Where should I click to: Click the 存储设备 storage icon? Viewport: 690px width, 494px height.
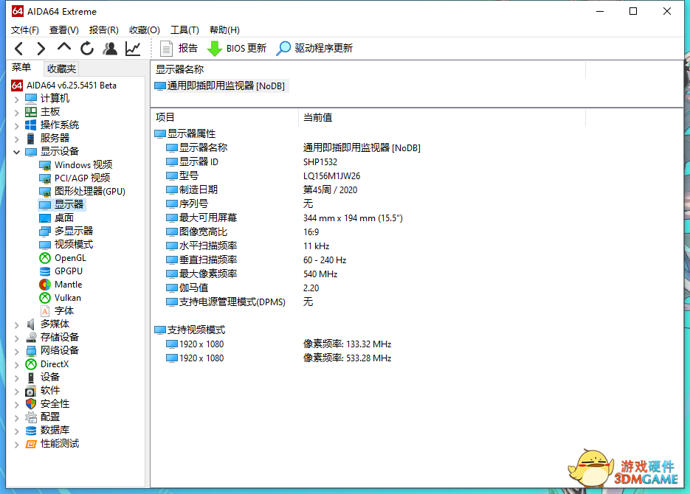pyautogui.click(x=31, y=338)
